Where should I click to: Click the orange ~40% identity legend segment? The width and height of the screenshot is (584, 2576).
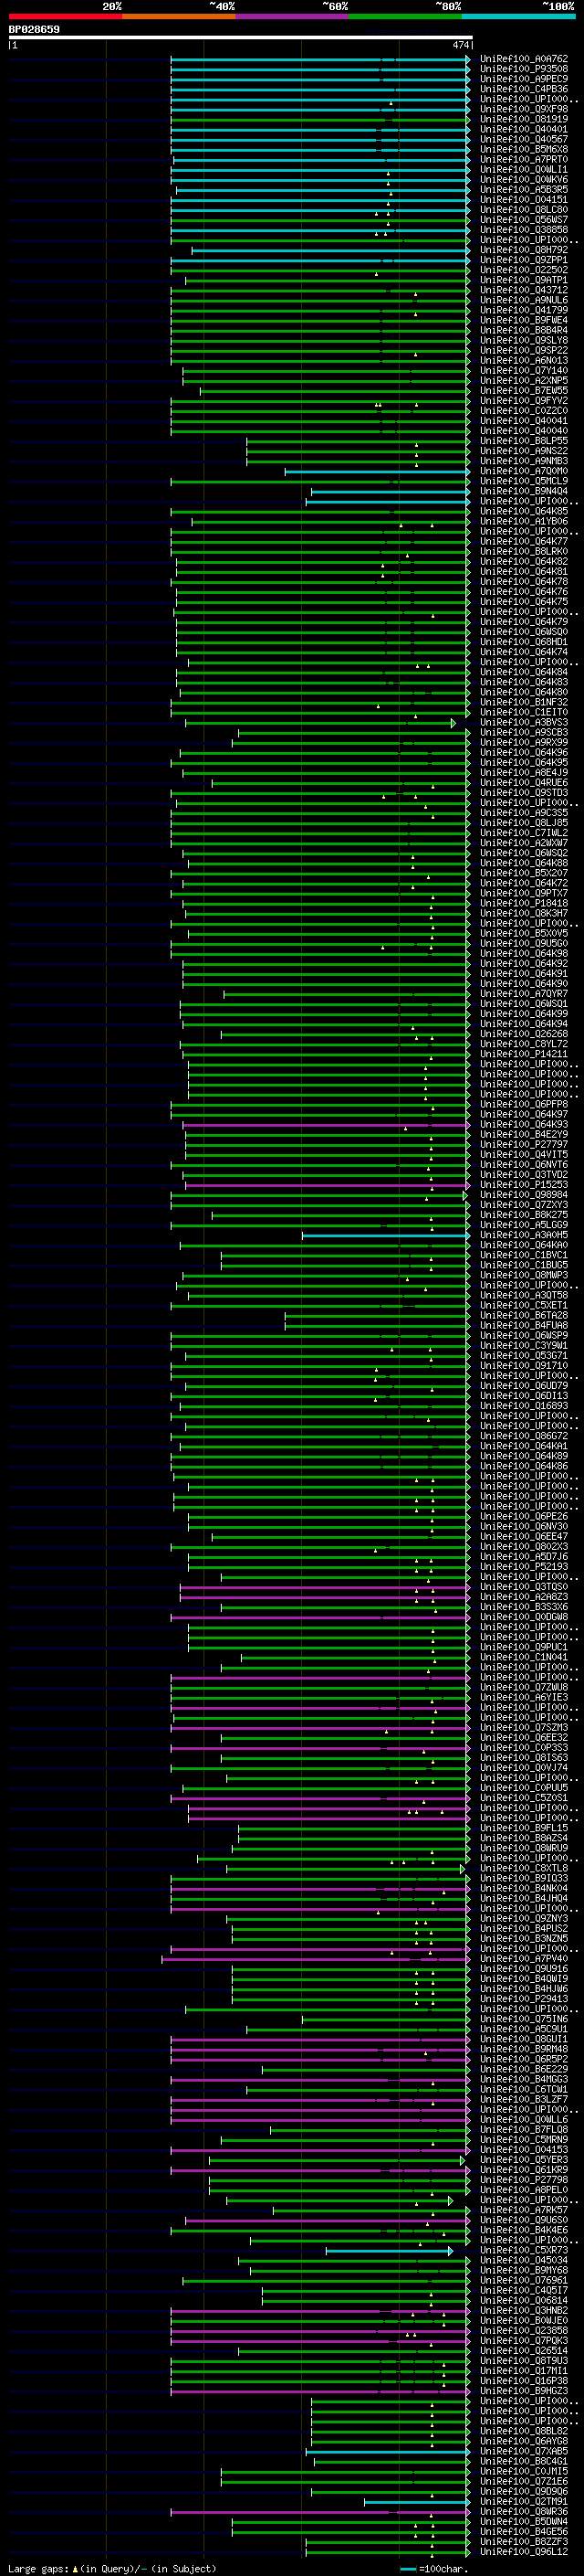coord(179,17)
